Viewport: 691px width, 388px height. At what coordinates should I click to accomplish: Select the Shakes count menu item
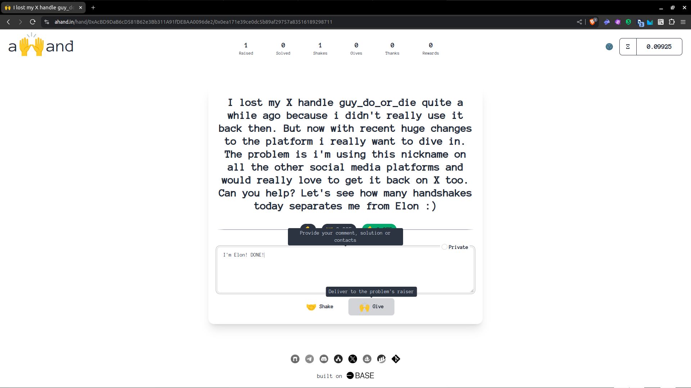click(x=320, y=48)
